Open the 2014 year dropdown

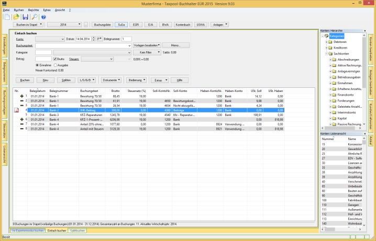point(64,25)
